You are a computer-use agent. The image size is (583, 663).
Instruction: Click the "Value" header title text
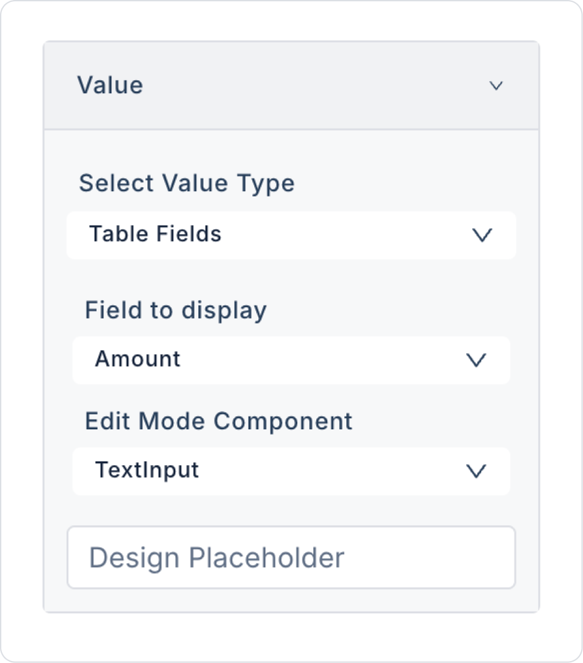(110, 85)
